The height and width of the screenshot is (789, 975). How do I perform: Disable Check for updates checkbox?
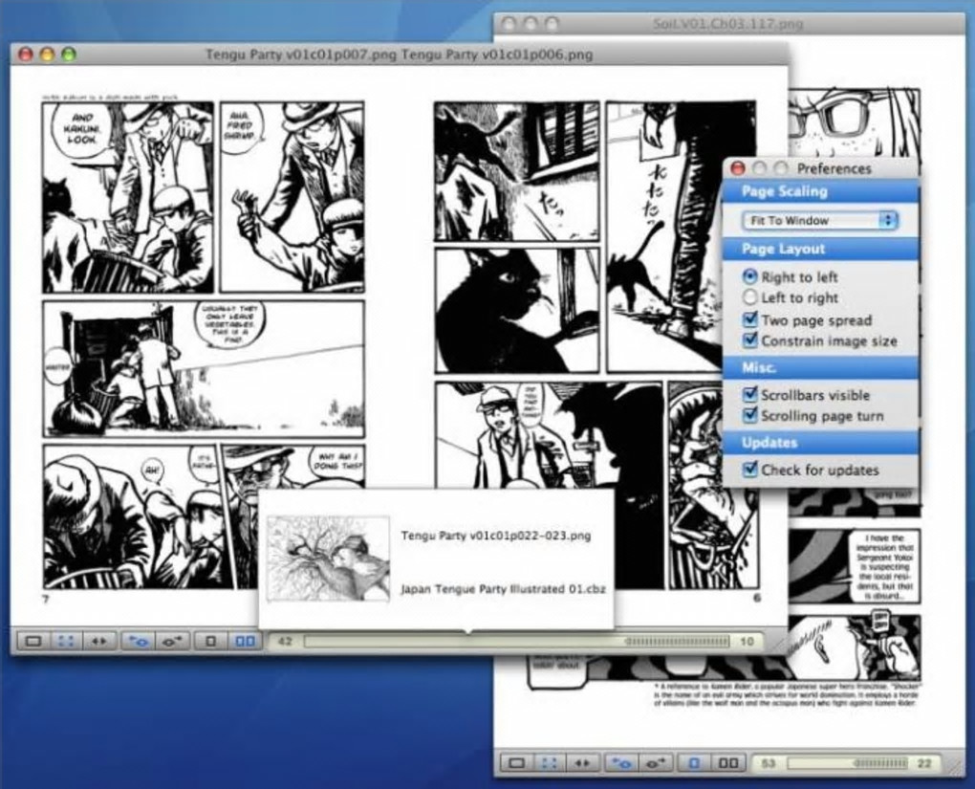coord(750,470)
